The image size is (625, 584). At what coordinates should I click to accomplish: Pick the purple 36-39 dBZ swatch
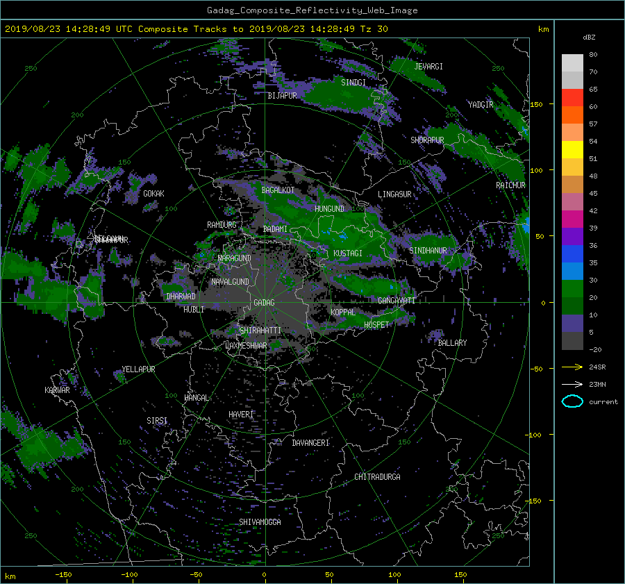(572, 237)
